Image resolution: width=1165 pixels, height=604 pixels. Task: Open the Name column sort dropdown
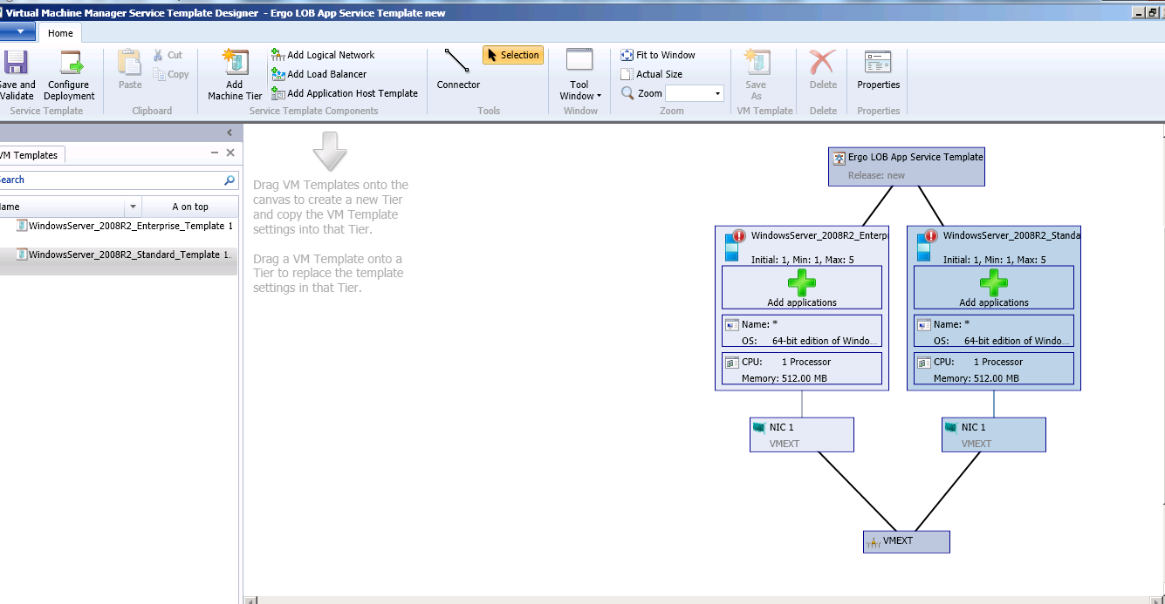(132, 207)
